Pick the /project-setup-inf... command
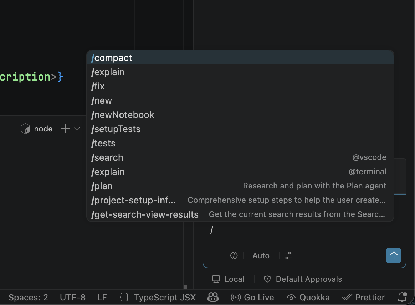This screenshot has height=305, width=415. [x=240, y=200]
